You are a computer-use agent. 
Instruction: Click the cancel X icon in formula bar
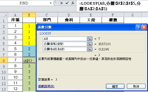click(61, 3)
